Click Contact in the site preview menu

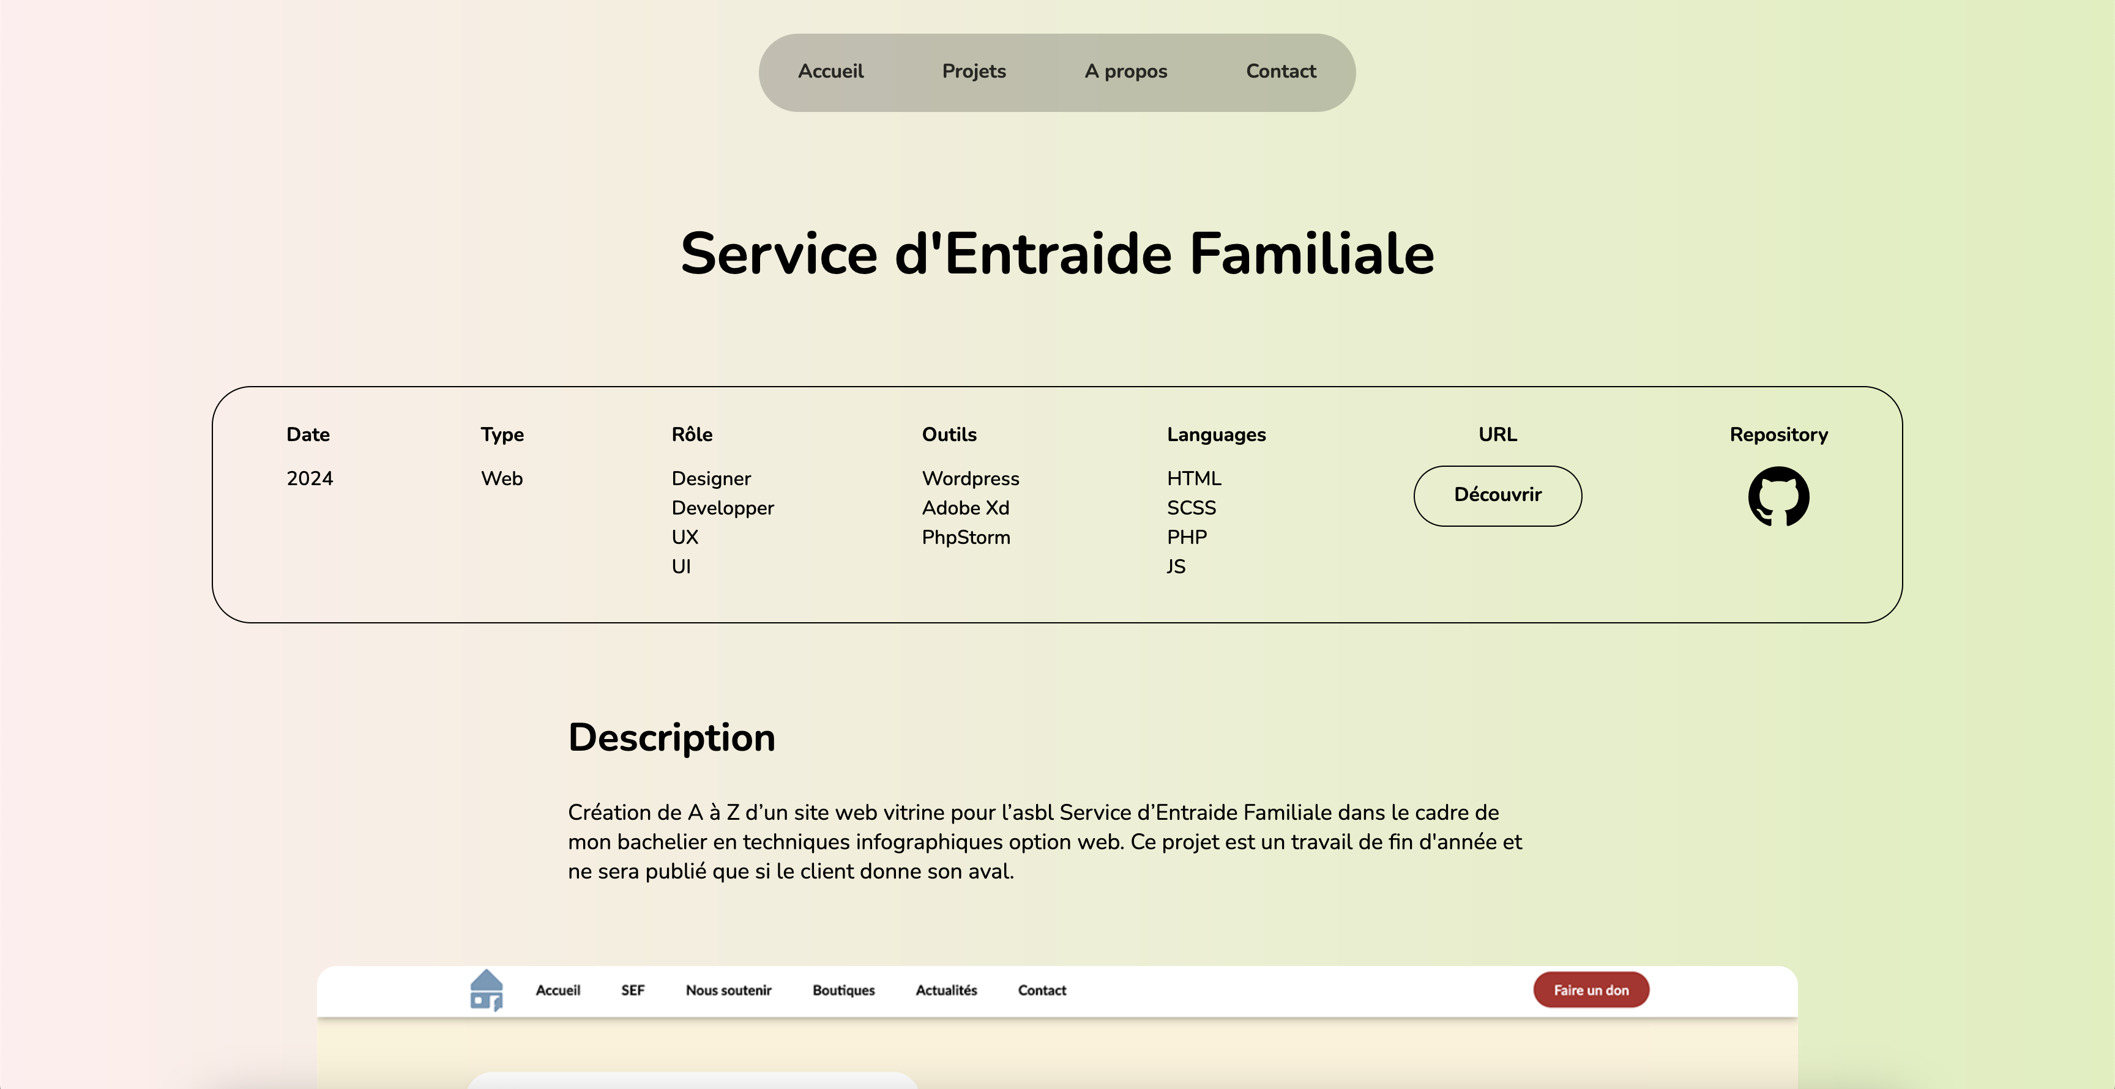pos(1042,990)
